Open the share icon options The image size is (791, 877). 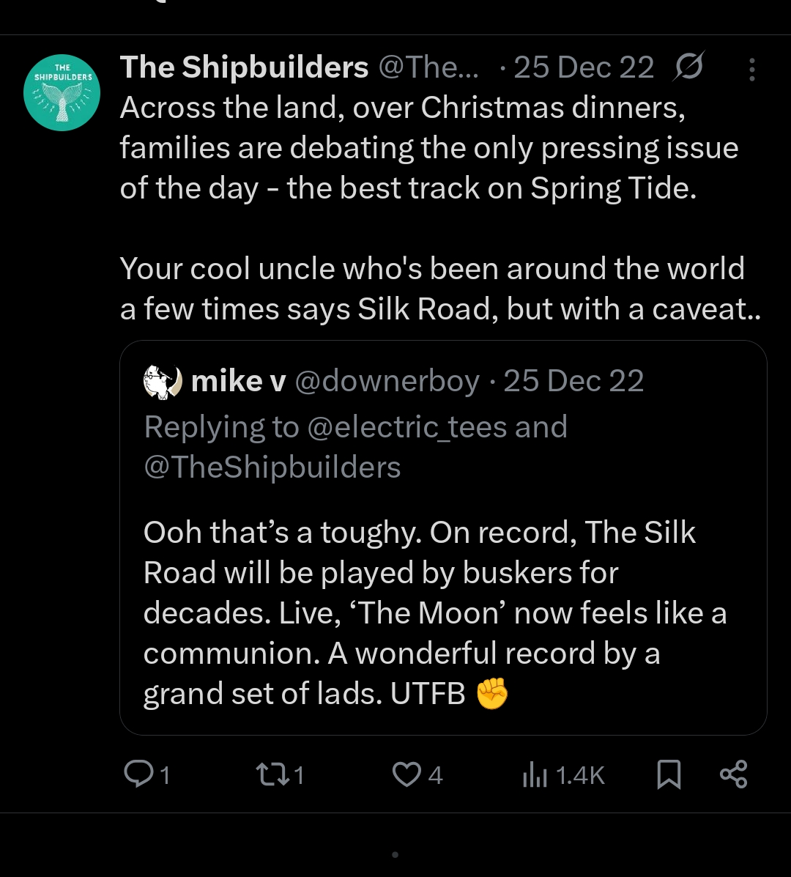pyautogui.click(x=733, y=774)
